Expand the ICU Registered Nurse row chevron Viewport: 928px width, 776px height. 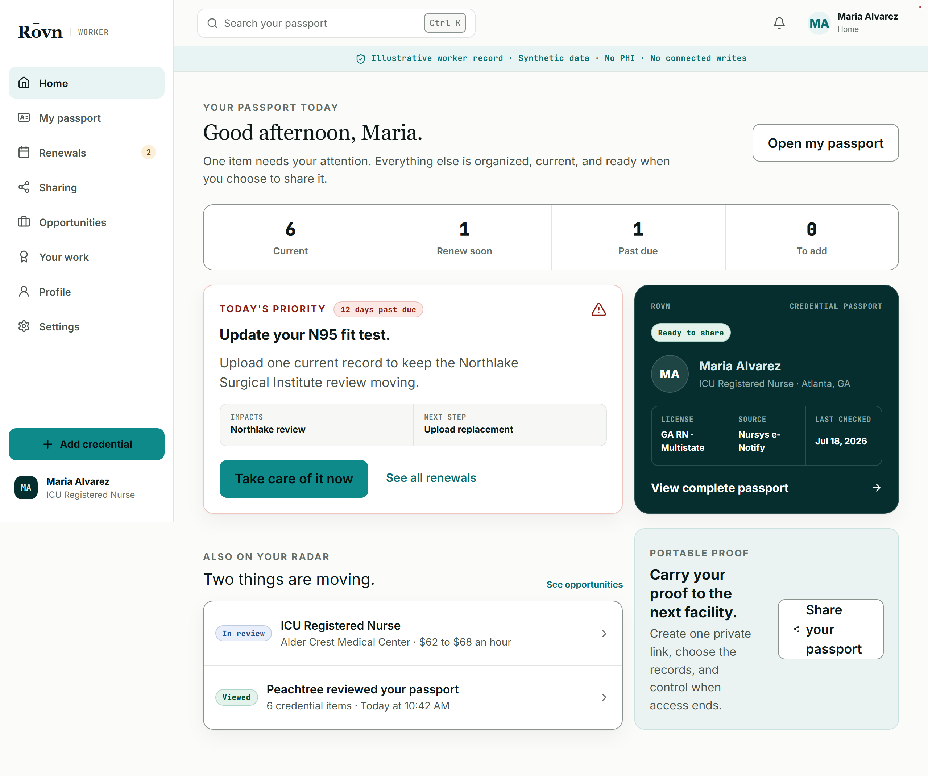pos(604,634)
